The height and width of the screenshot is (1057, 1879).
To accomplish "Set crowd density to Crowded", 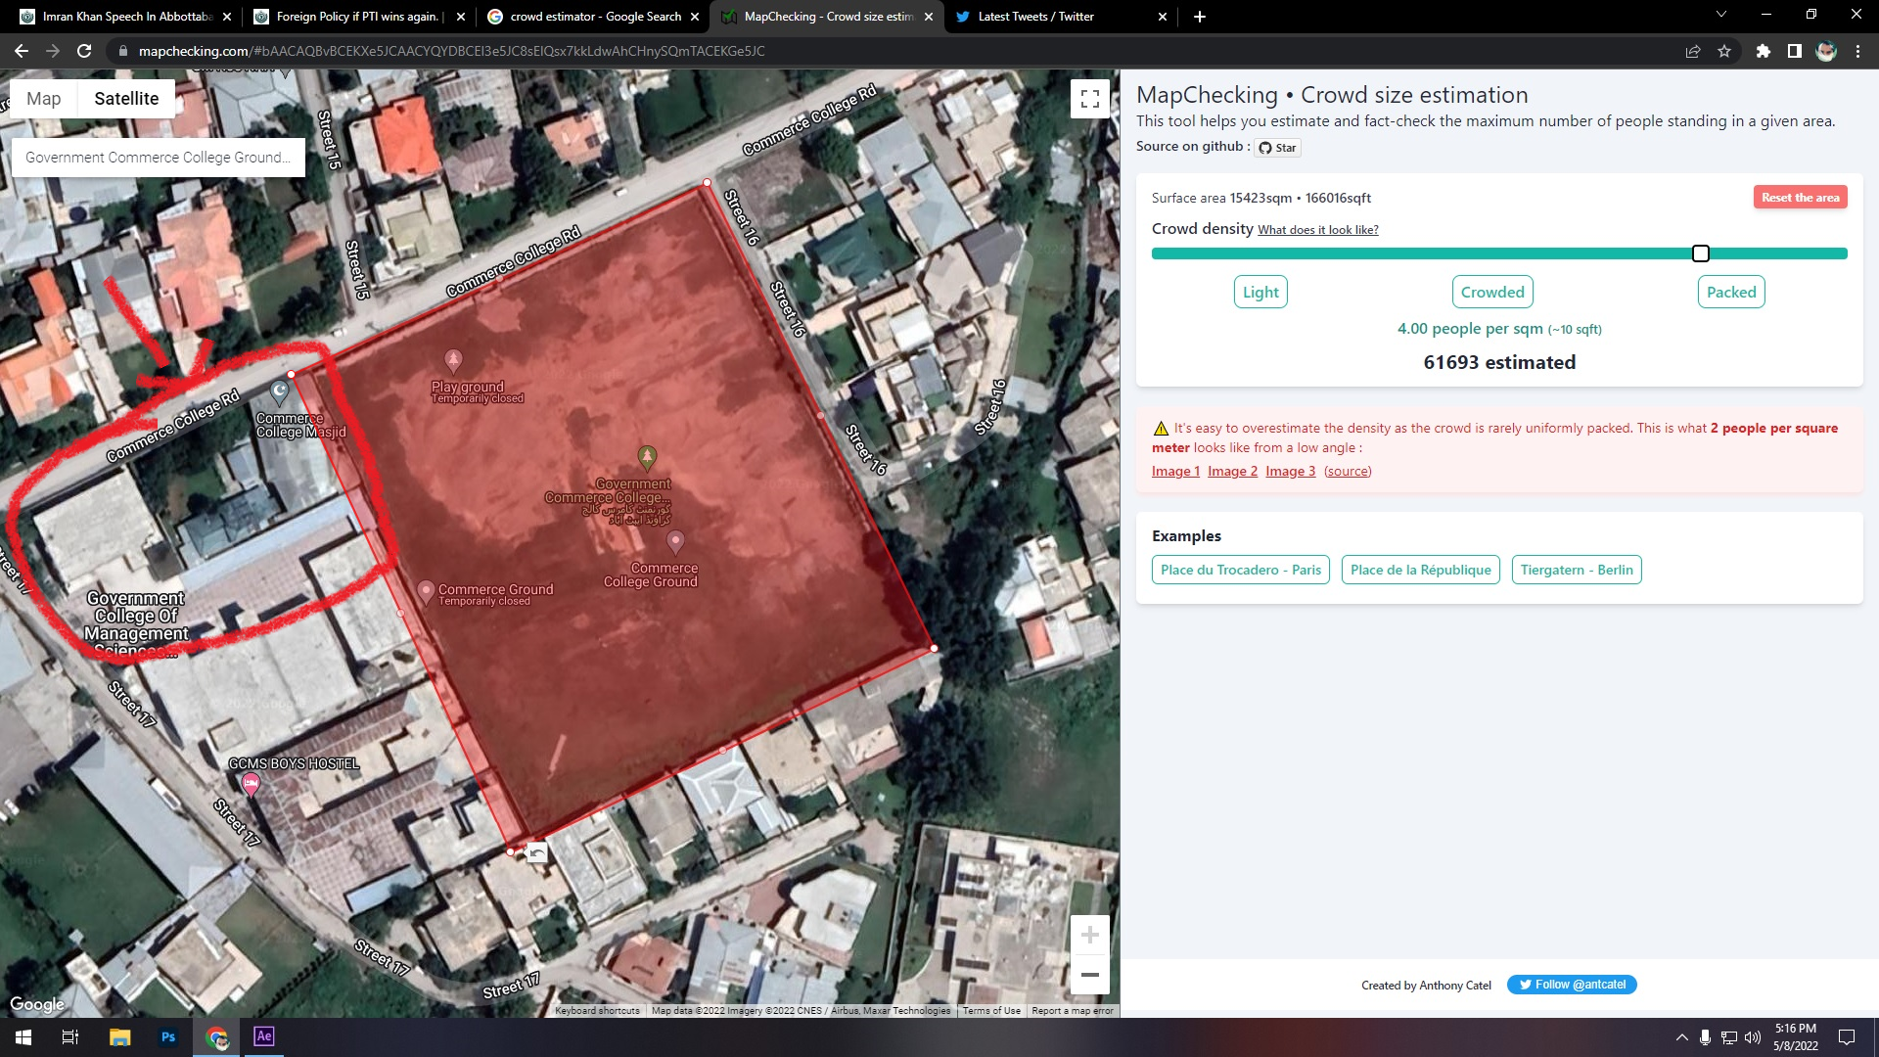I will point(1492,292).
